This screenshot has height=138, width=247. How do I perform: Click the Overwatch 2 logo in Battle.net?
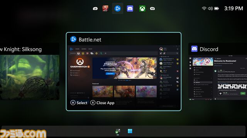[80, 63]
